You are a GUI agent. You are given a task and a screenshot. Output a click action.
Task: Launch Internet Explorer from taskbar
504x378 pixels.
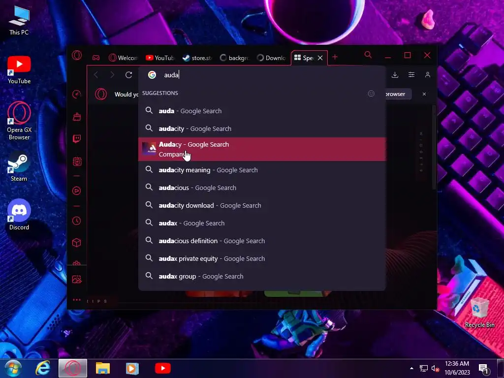42,368
